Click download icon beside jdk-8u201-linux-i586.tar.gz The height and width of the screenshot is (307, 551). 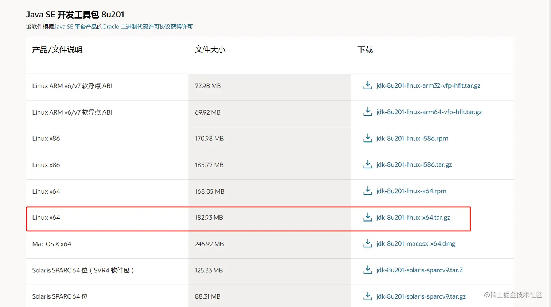pos(368,164)
